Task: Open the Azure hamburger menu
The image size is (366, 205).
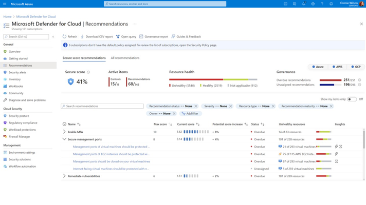Action: tap(5, 4)
